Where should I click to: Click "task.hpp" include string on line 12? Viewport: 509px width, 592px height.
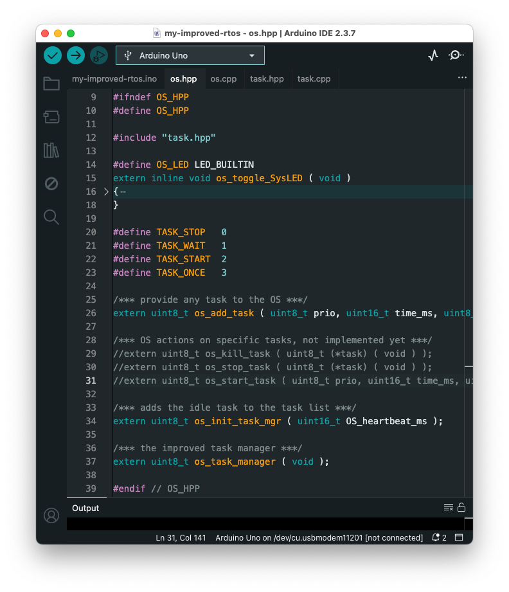coord(188,138)
